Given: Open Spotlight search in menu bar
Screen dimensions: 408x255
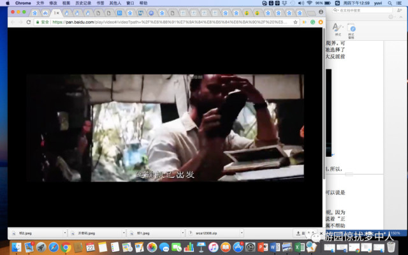Looking at the screenshot, I should (x=390, y=3).
